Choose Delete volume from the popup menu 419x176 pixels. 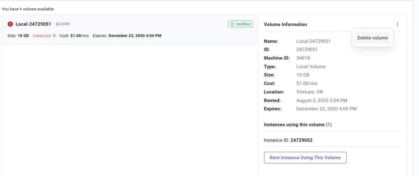(373, 38)
